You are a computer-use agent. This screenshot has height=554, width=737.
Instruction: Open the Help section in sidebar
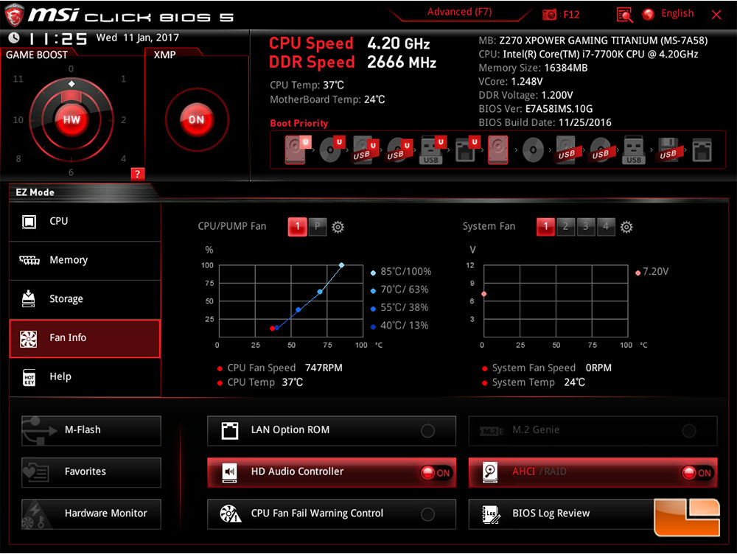click(x=85, y=377)
